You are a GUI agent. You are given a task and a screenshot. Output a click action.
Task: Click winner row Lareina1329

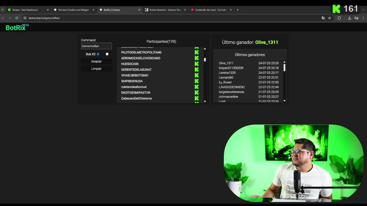pos(249,73)
